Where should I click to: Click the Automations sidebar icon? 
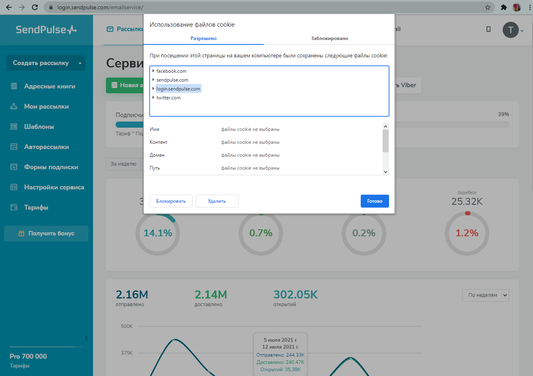(x=14, y=147)
